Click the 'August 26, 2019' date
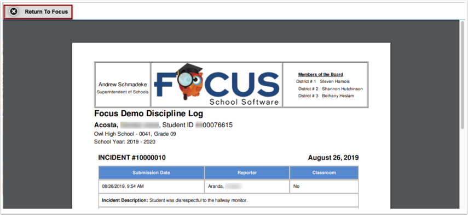This screenshot has width=468, height=215. (x=333, y=158)
